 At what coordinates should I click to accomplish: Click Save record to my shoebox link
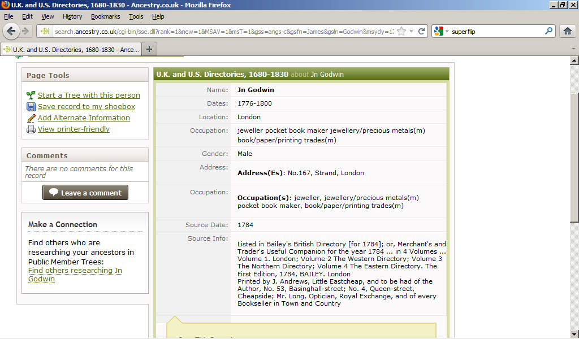point(87,107)
